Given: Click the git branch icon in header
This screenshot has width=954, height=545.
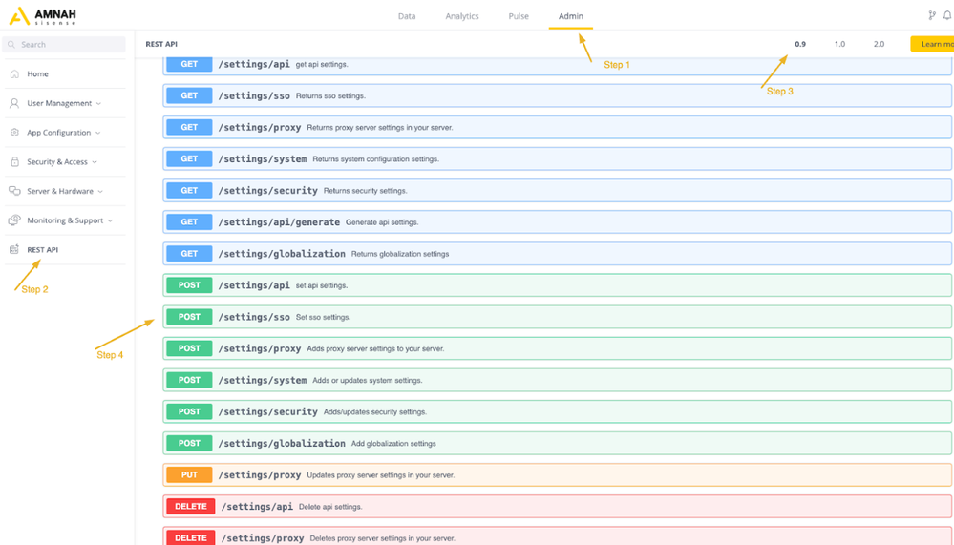Looking at the screenshot, I should point(932,15).
